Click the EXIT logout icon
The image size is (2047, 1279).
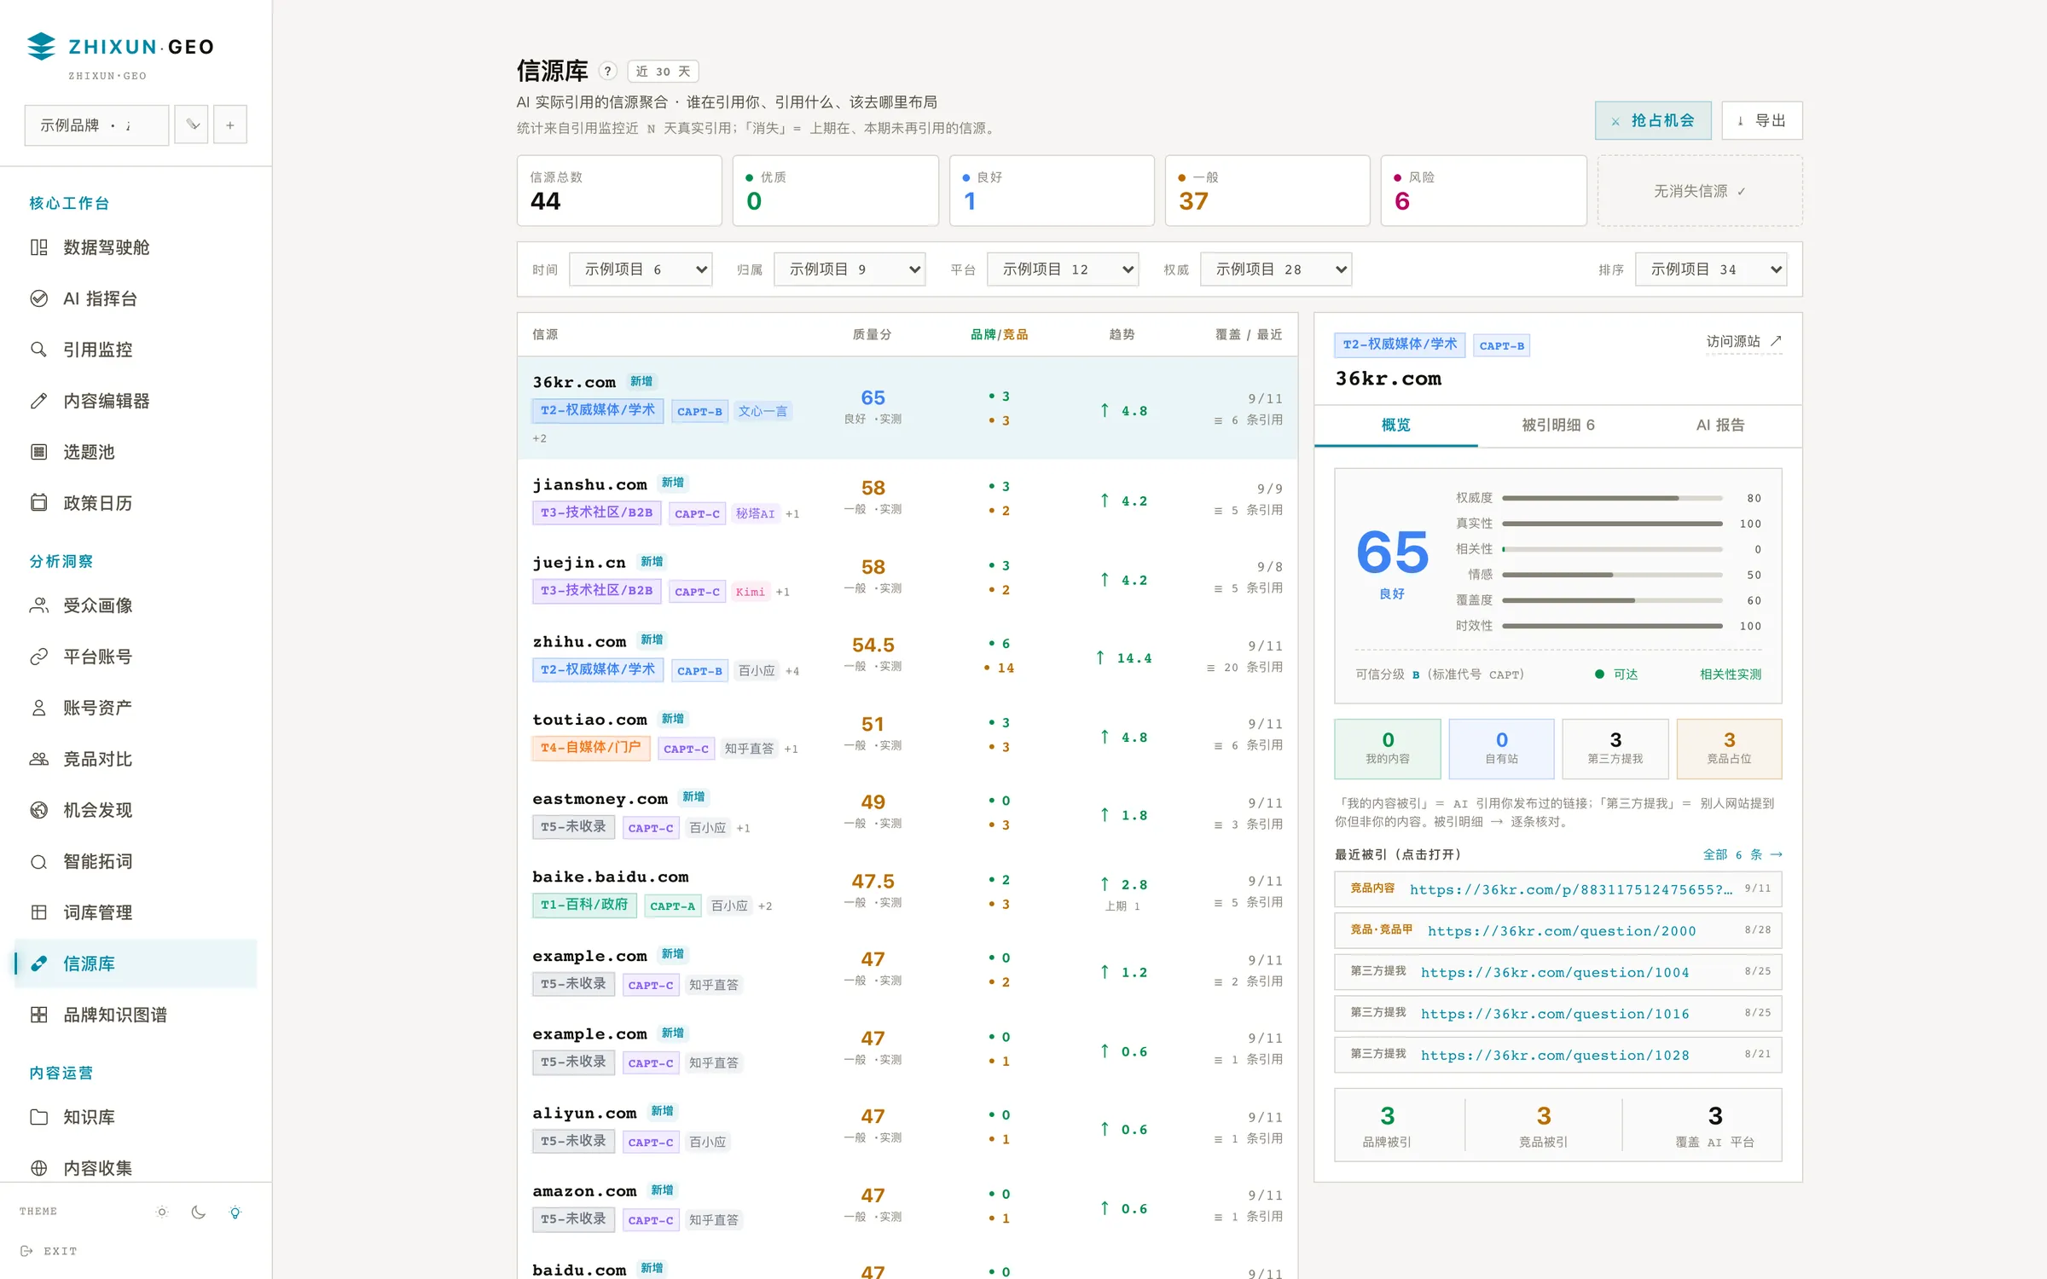click(x=26, y=1251)
